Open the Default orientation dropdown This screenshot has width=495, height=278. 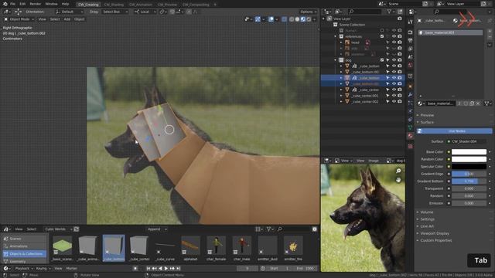pos(70,12)
